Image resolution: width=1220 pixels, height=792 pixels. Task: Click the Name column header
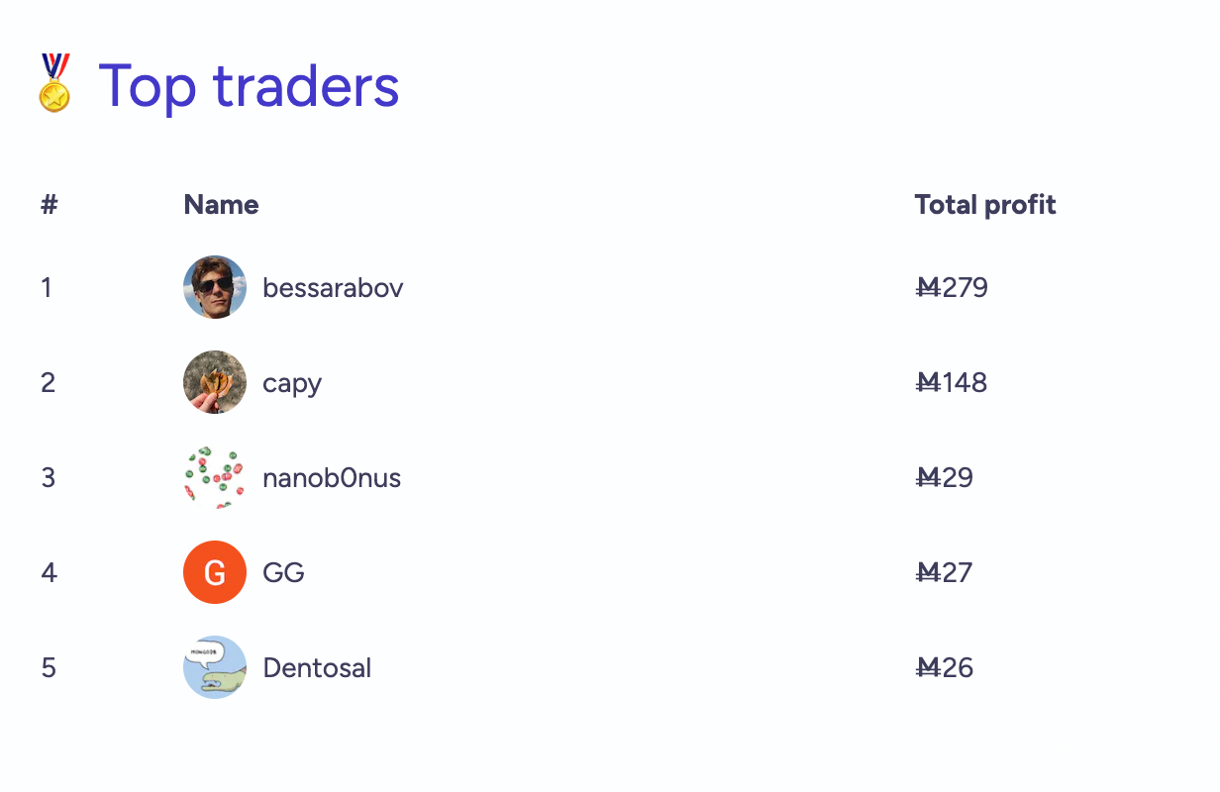(x=222, y=205)
